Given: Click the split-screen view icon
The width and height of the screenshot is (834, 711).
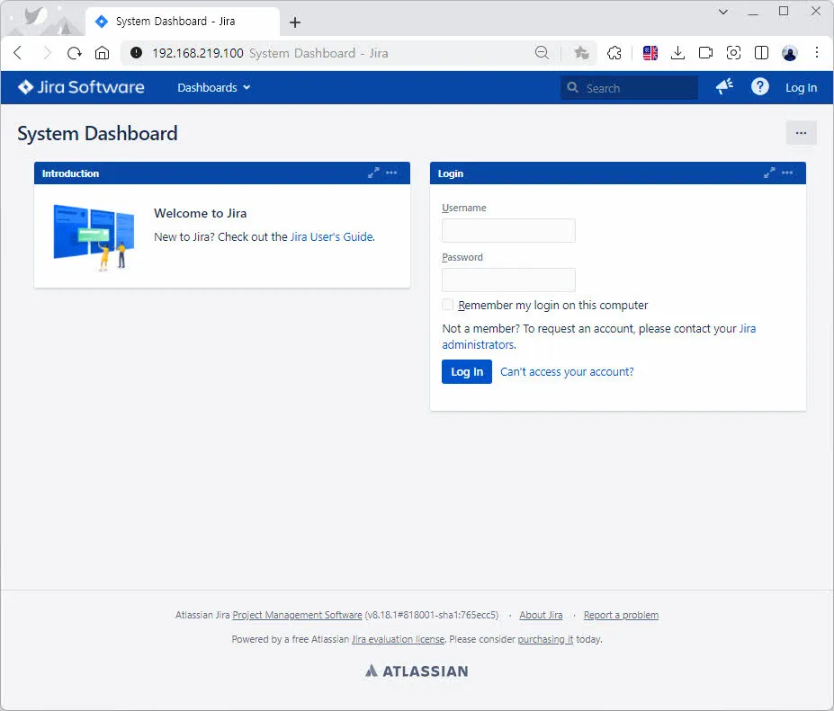Looking at the screenshot, I should click(x=761, y=53).
